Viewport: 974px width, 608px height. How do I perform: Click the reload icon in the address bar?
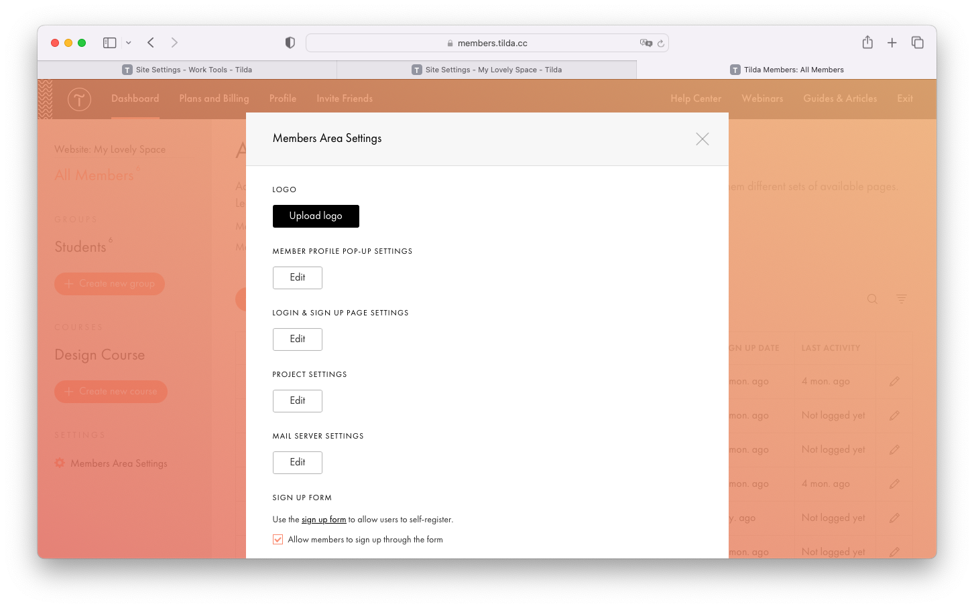pos(661,42)
